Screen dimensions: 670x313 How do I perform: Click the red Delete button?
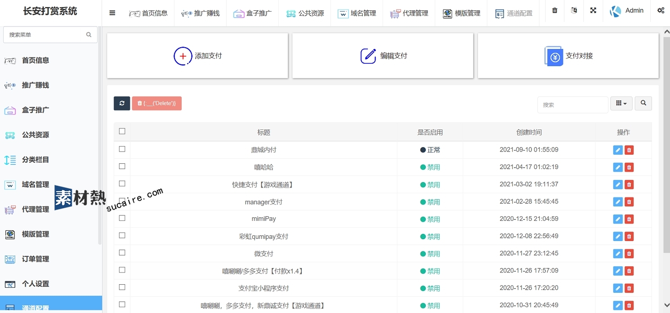[x=156, y=103]
